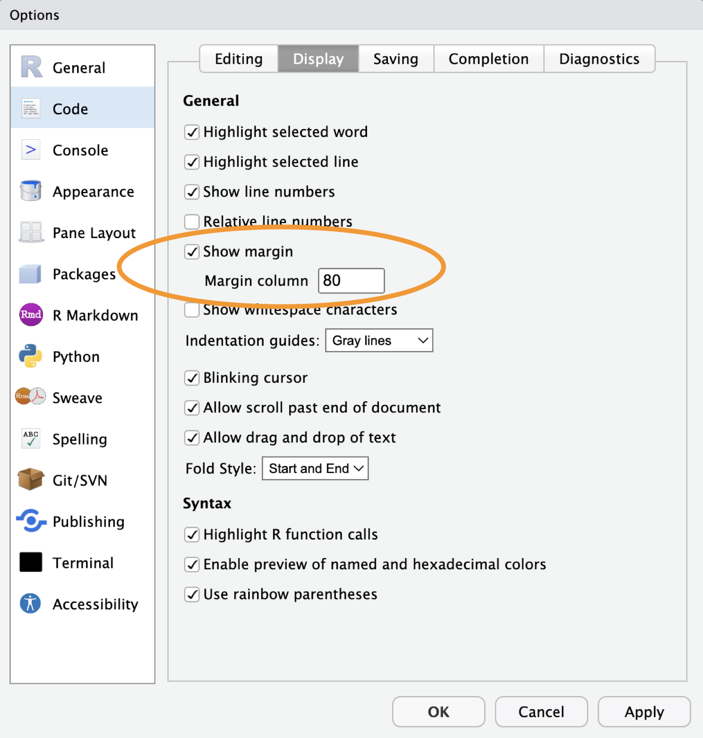Select the Console prompt icon
The image size is (703, 738).
[31, 150]
